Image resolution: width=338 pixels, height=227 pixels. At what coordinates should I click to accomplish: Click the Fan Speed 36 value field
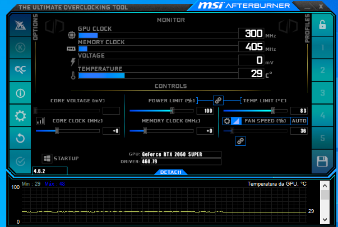pos(299,131)
